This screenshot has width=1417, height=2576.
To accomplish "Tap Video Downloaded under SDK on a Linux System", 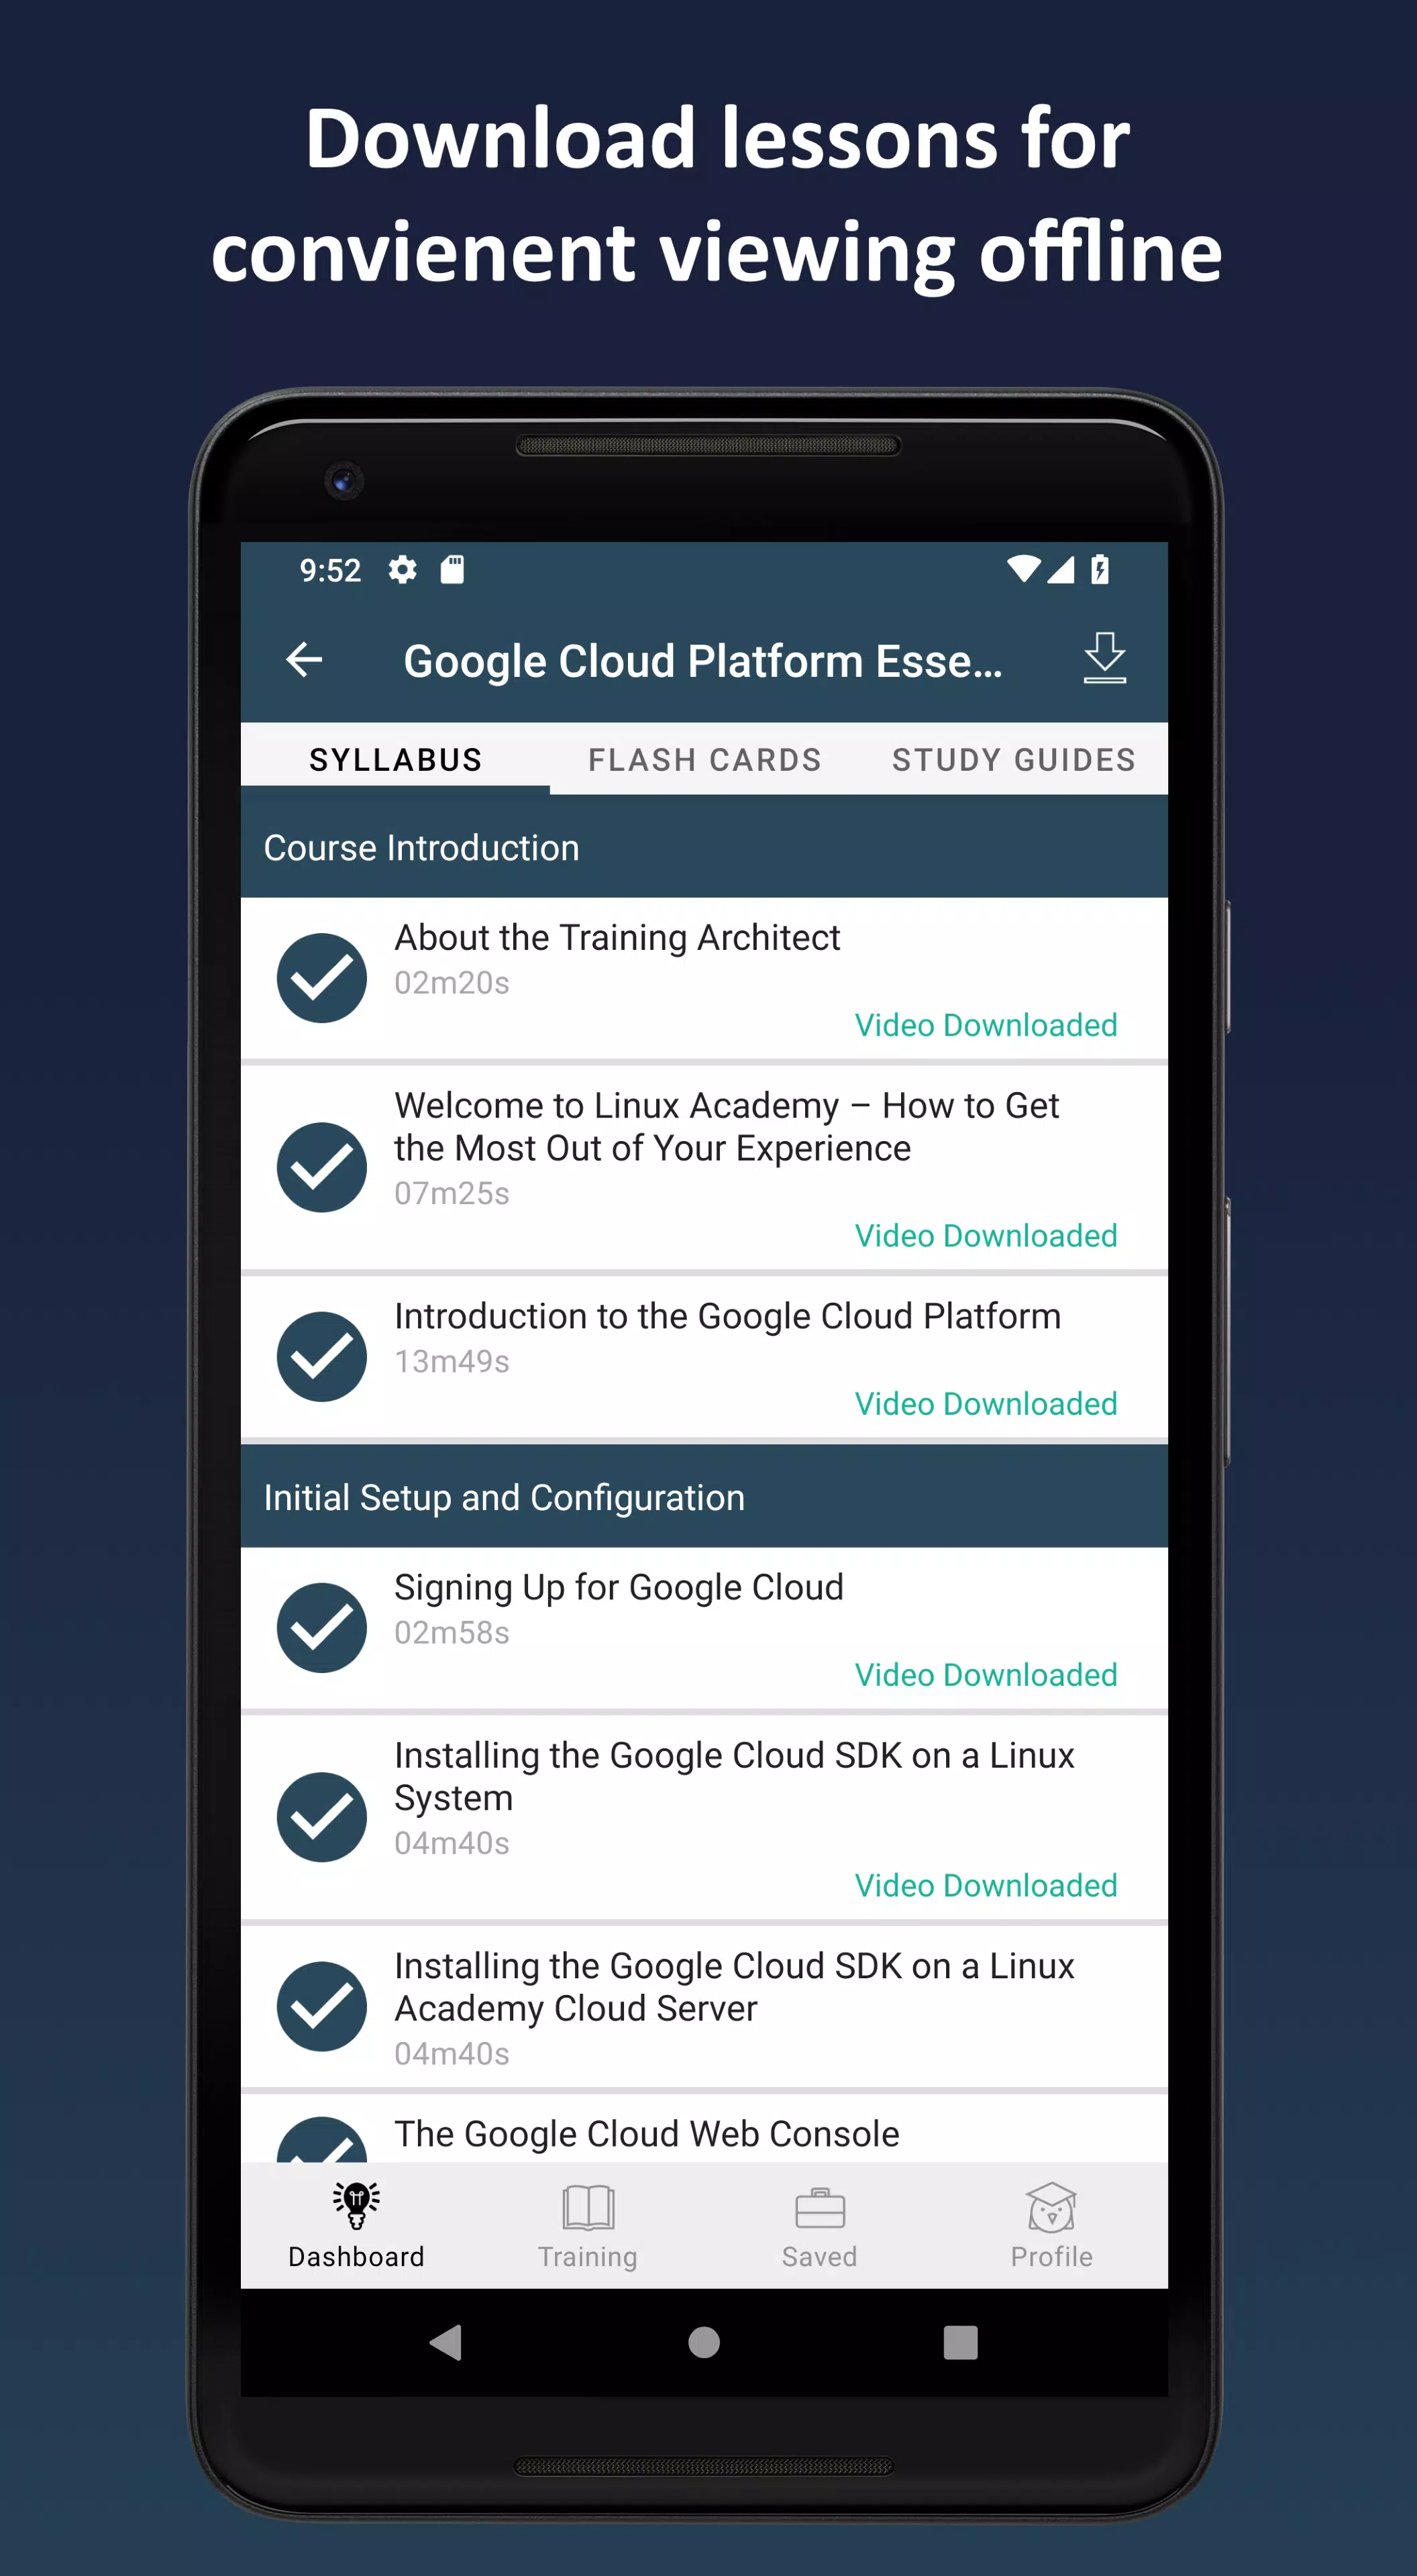I will point(986,1886).
